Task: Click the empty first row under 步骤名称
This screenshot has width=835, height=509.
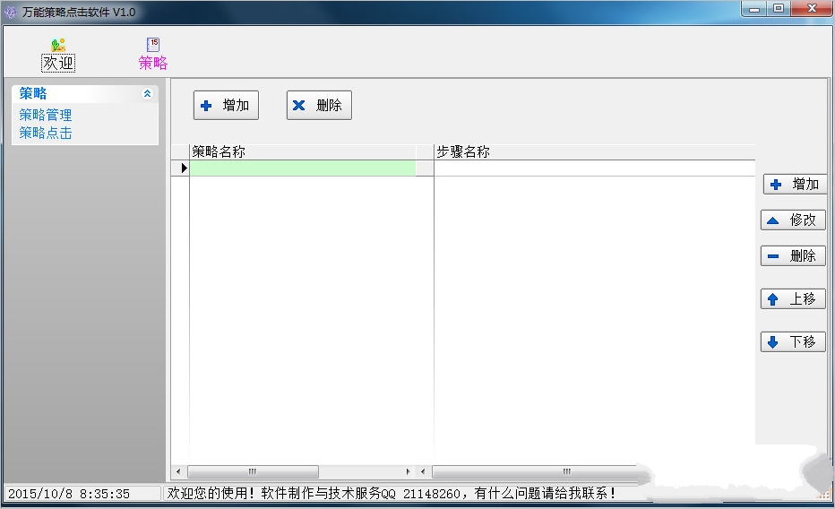Action: 594,168
